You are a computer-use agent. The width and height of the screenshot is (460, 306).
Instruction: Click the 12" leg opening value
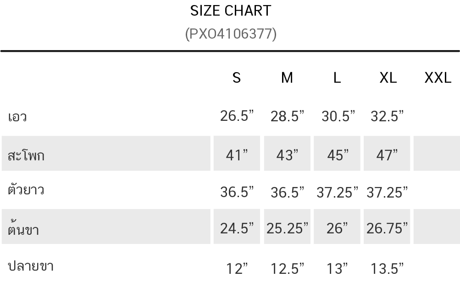[237, 268]
